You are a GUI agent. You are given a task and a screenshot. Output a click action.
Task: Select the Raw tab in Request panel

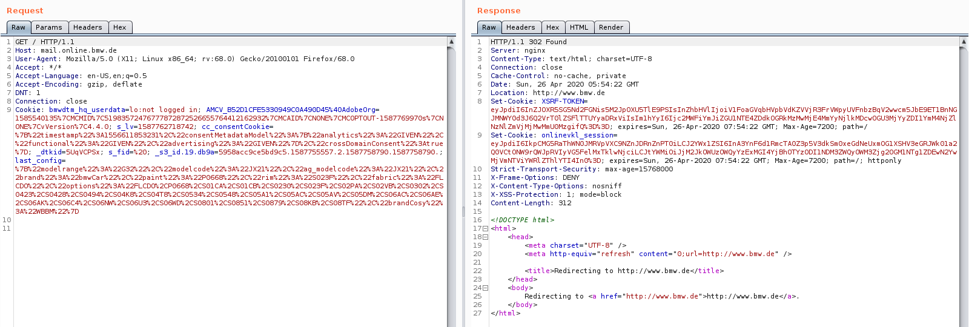(18, 27)
